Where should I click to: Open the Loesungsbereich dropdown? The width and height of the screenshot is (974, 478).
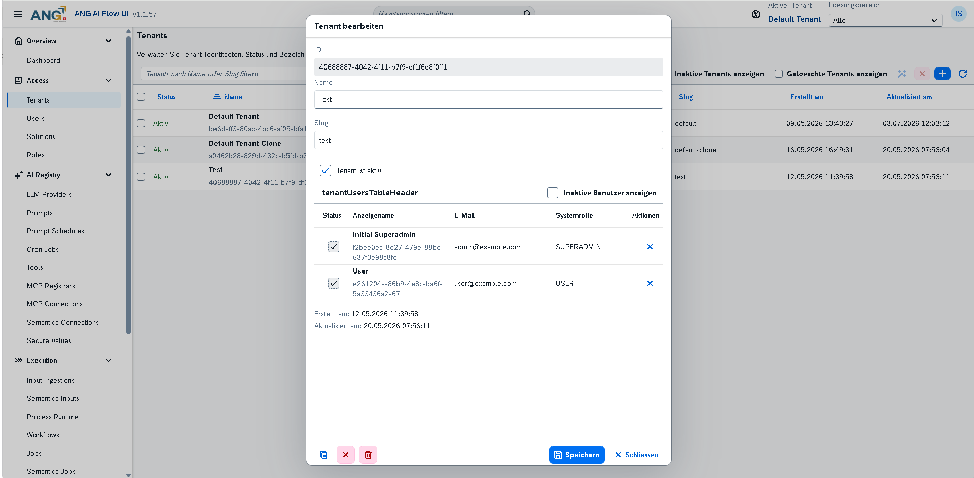(885, 20)
